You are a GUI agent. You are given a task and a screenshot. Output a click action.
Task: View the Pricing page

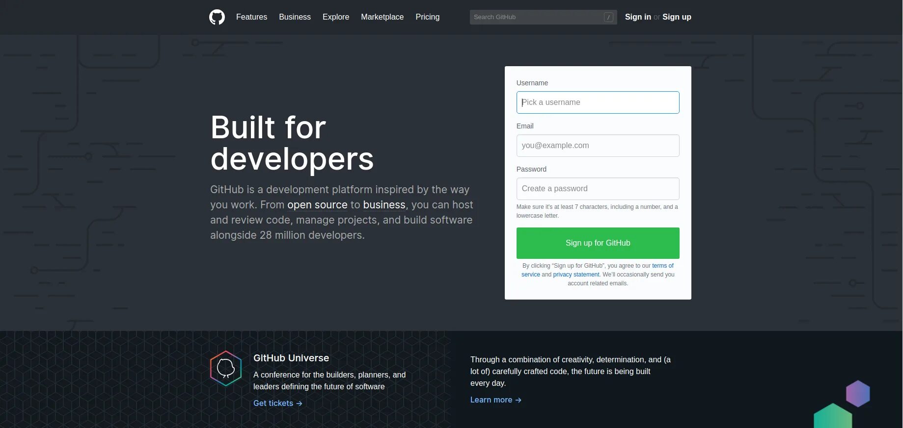(x=427, y=17)
